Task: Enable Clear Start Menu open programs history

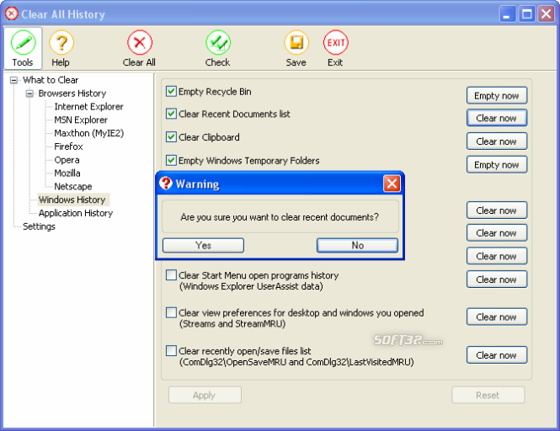Action: coord(171,275)
